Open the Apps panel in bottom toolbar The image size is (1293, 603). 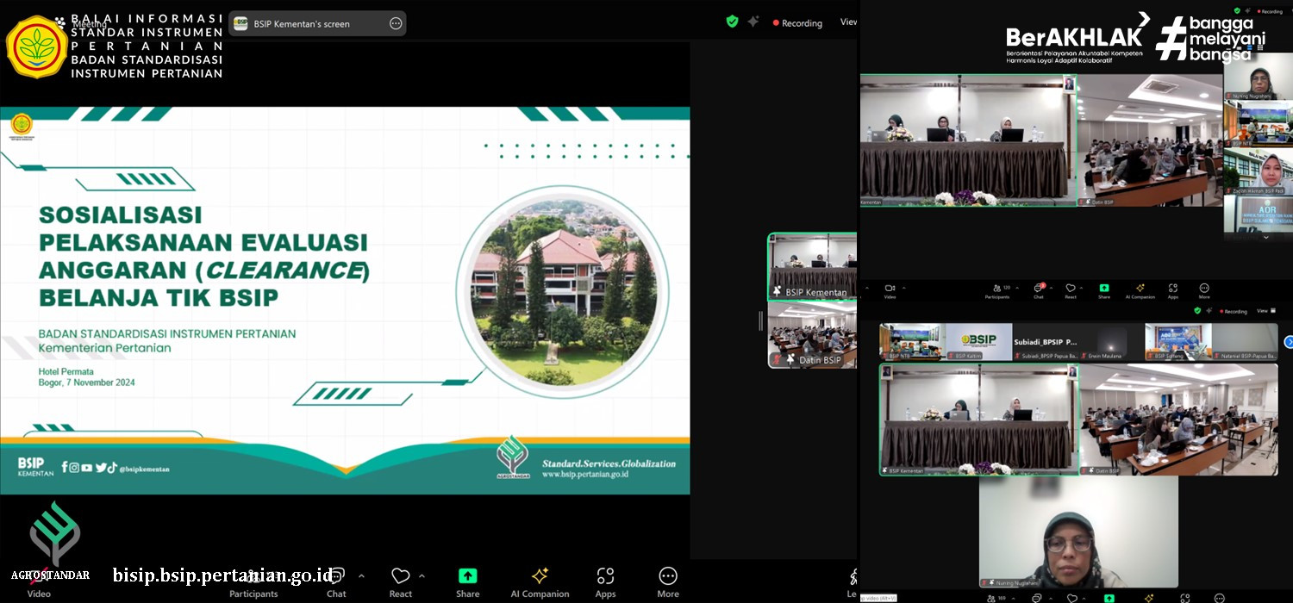point(605,576)
